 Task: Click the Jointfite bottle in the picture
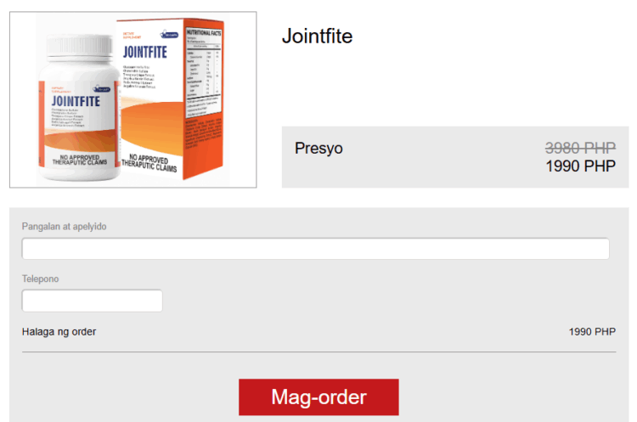coord(79,108)
